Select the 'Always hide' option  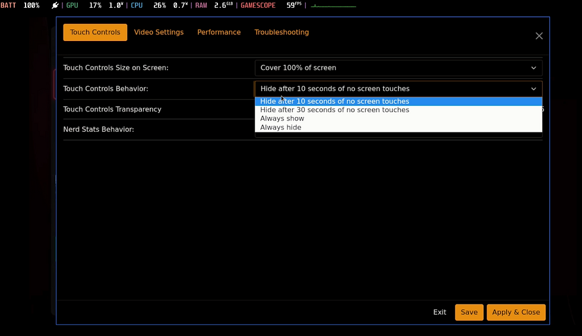[398, 127]
